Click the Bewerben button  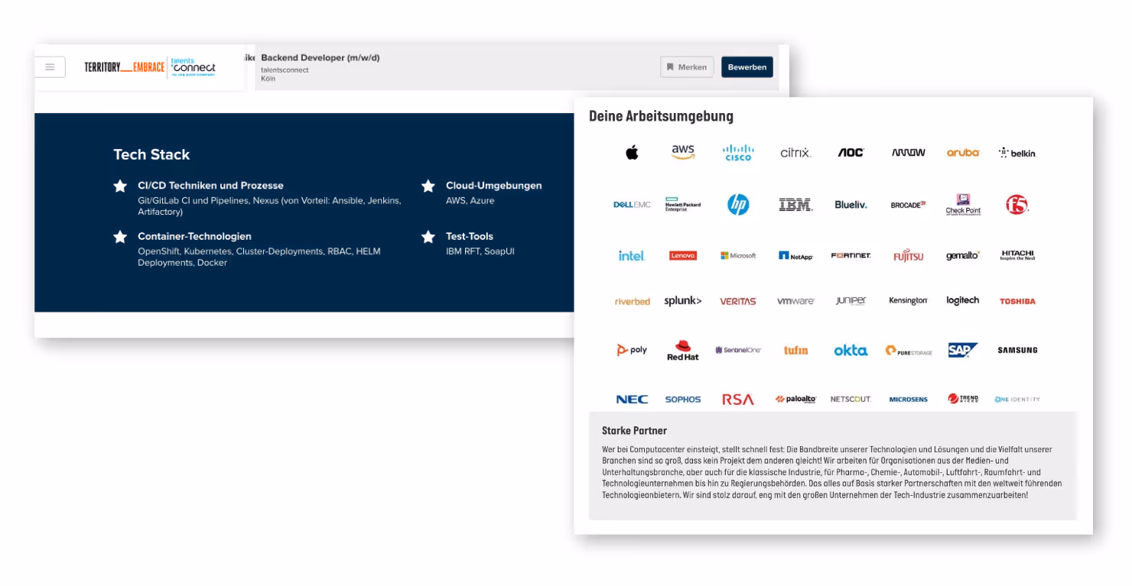[747, 67]
